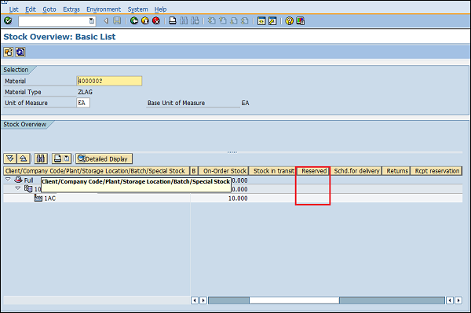
Task: Click the Reserved column header
Action: pyautogui.click(x=313, y=171)
